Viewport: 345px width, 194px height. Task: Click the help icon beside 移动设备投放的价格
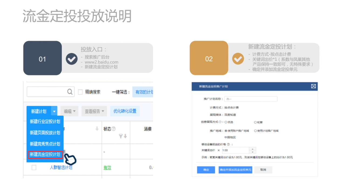[228, 144]
